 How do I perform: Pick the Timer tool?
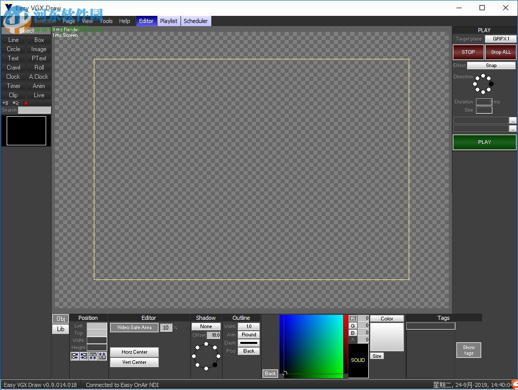point(13,86)
